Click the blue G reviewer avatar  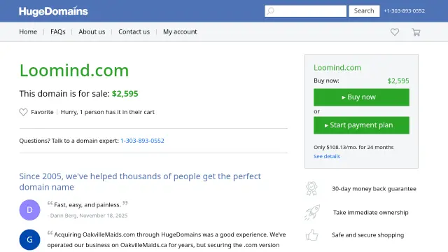tap(29, 239)
